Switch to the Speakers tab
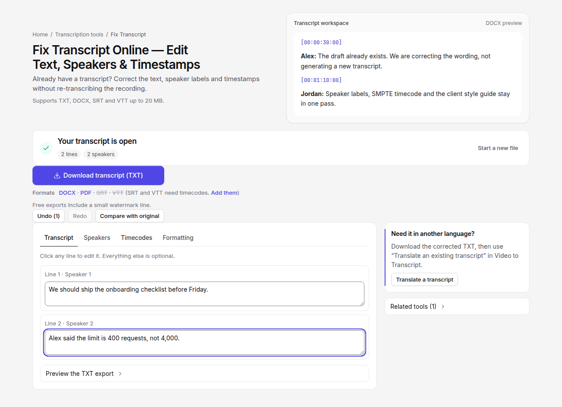Image resolution: width=562 pixels, height=407 pixels. coord(97,238)
